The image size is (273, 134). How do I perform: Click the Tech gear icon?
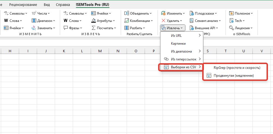[231, 21]
